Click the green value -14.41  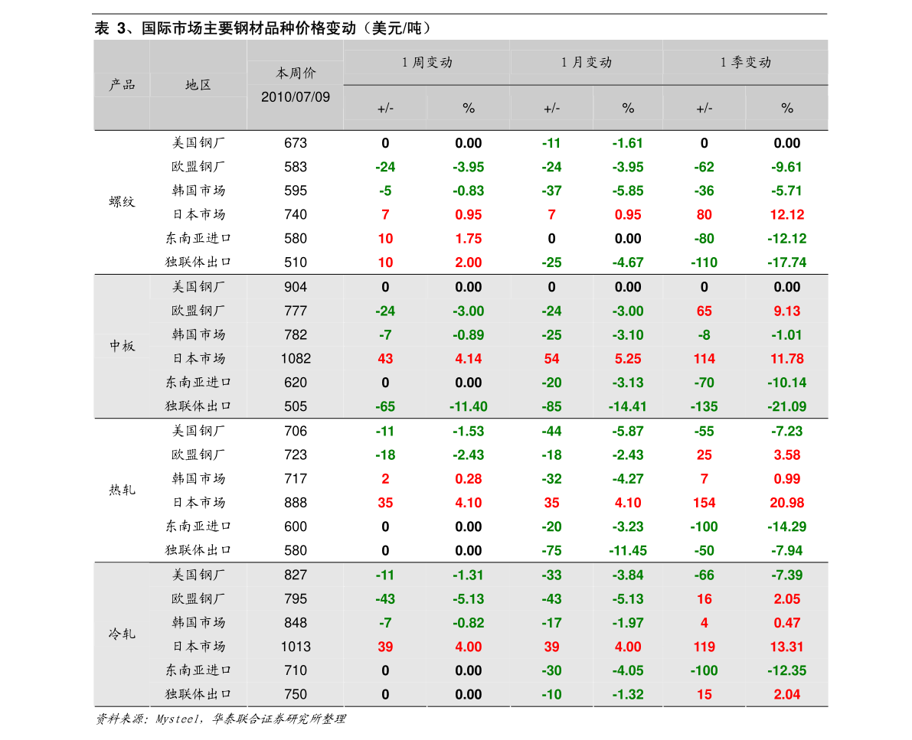[628, 406]
